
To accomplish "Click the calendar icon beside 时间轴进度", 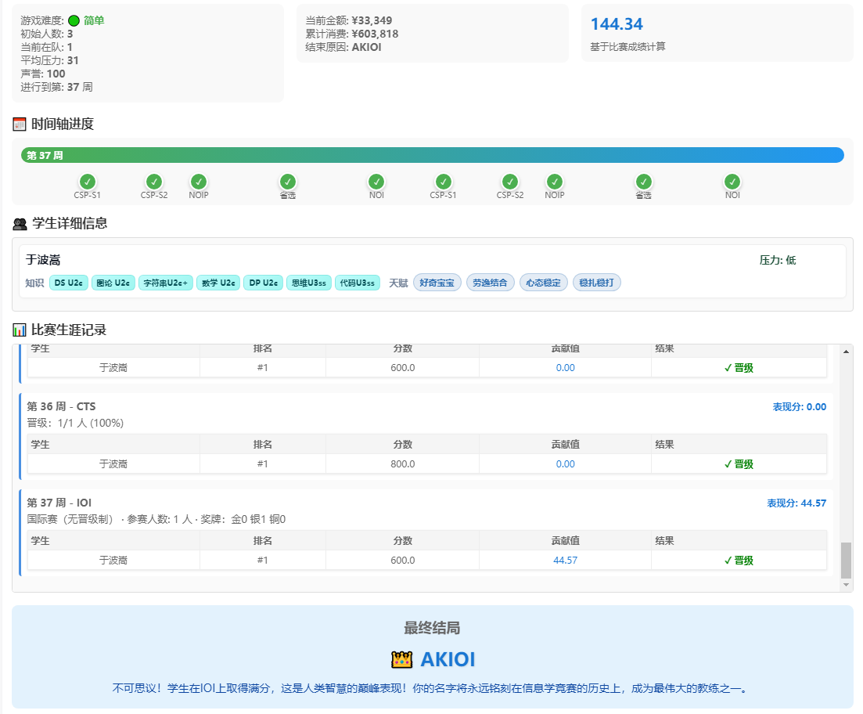I will (20, 124).
